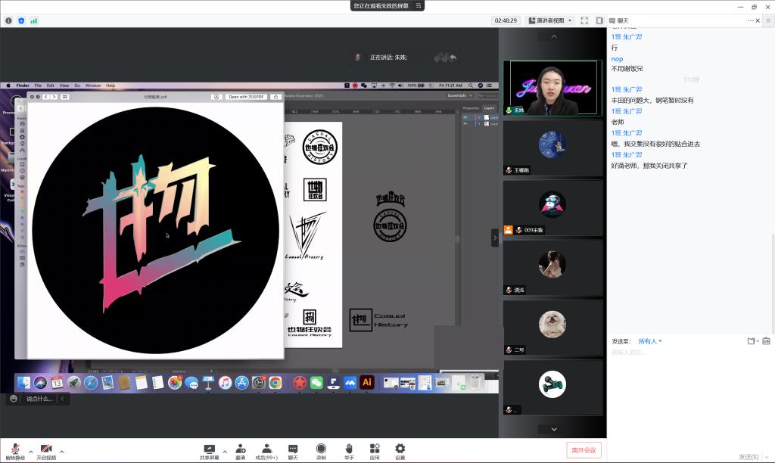Enter fullscreen mode in top bar
Screen dimensions: 775x463
(x=586, y=20)
